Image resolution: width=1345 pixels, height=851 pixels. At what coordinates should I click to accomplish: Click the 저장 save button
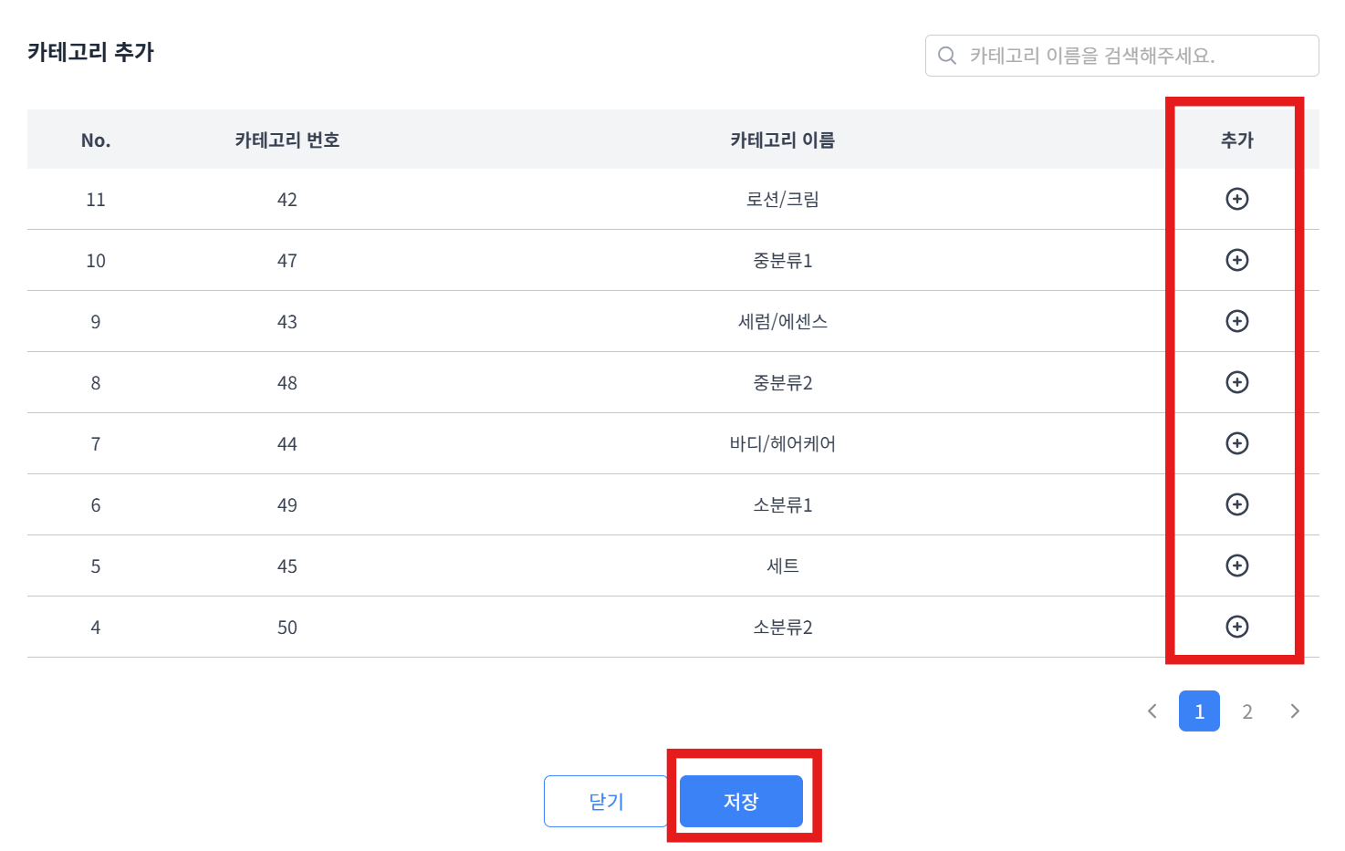741,801
